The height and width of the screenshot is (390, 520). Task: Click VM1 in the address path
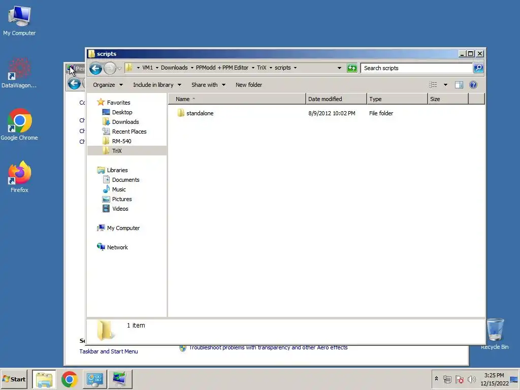point(148,68)
